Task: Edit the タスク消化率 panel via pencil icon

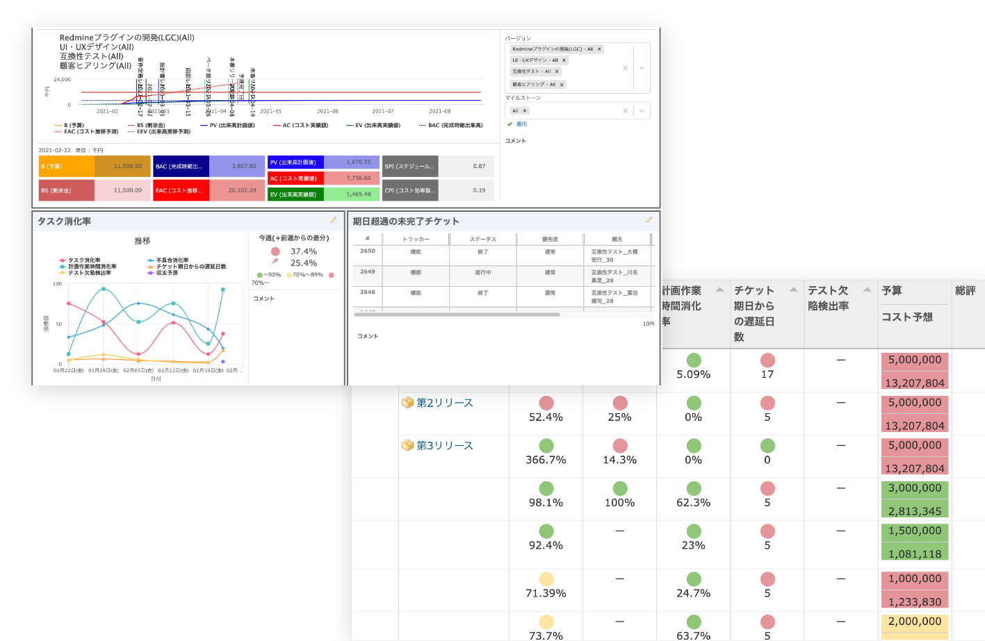Action: (334, 220)
